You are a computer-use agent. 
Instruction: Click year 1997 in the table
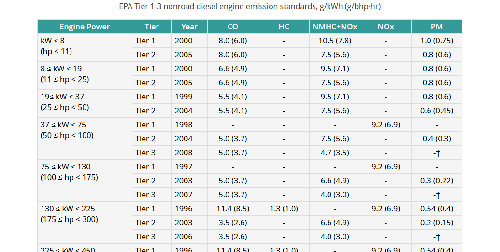tap(184, 167)
